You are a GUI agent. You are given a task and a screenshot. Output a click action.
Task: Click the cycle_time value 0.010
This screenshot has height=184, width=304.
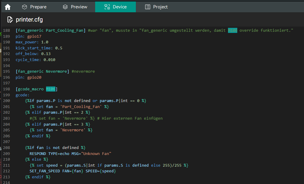pos(49,60)
